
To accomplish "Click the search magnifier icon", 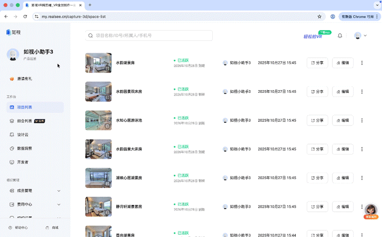I will click(91, 35).
